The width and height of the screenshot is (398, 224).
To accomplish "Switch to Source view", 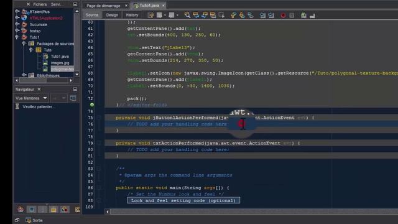I will 92,15.
